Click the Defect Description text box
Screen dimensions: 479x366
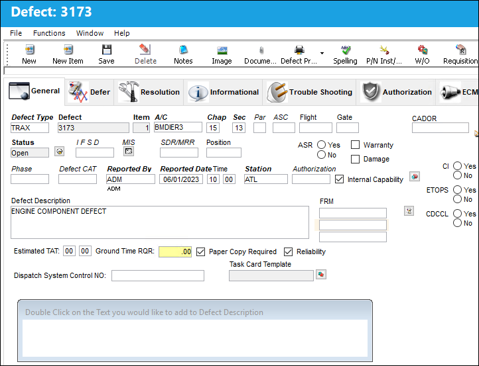[160, 222]
